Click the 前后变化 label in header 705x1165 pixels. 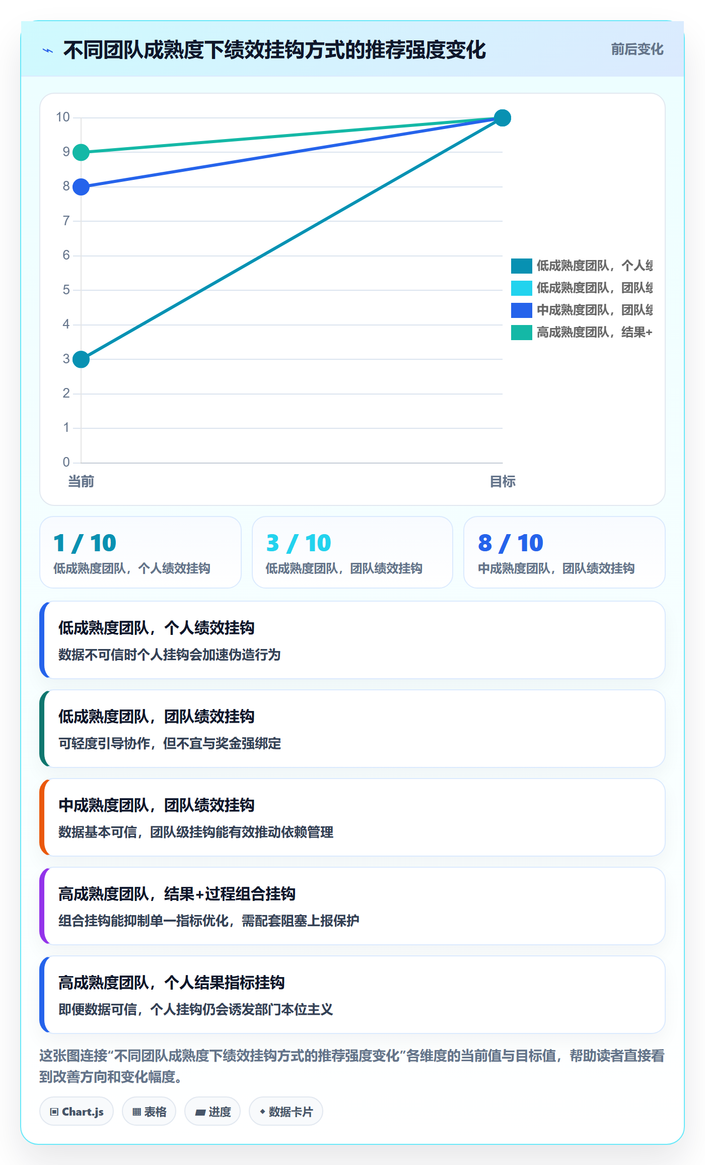(x=637, y=49)
